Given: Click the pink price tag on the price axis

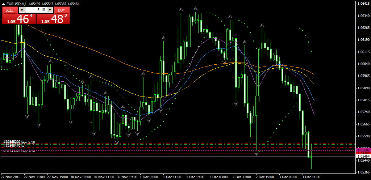Looking at the screenshot, I should point(363,150).
